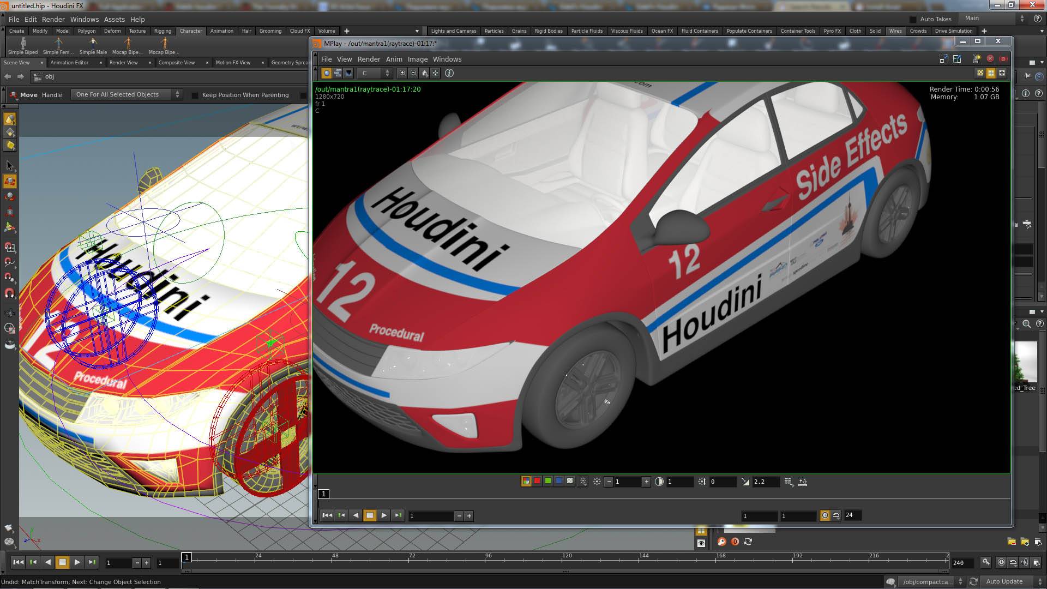Open the Assets menu in main menu bar

(114, 19)
